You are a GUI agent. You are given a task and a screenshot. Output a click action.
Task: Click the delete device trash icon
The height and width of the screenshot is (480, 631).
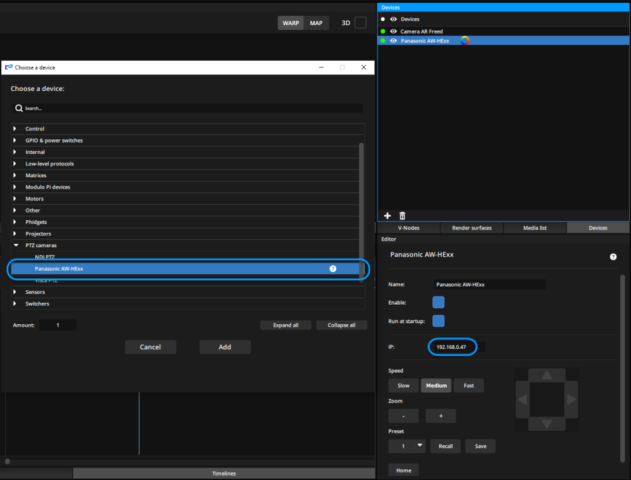tap(402, 215)
